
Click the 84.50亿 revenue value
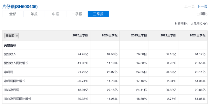112,54
